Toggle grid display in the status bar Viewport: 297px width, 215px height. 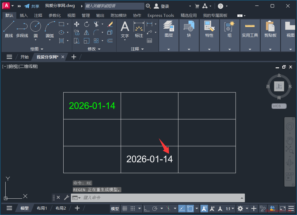[x=125, y=208]
